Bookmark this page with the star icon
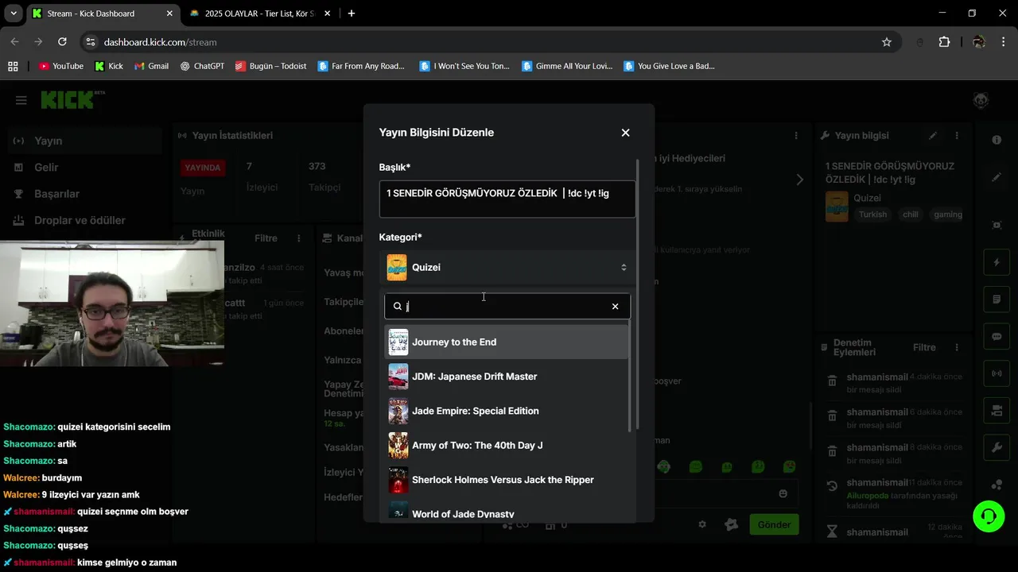The image size is (1018, 572). [x=887, y=42]
